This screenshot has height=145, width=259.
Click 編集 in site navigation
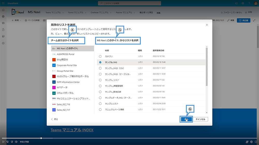(159, 13)
